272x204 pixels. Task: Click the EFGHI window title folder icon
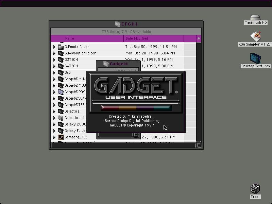117,24
